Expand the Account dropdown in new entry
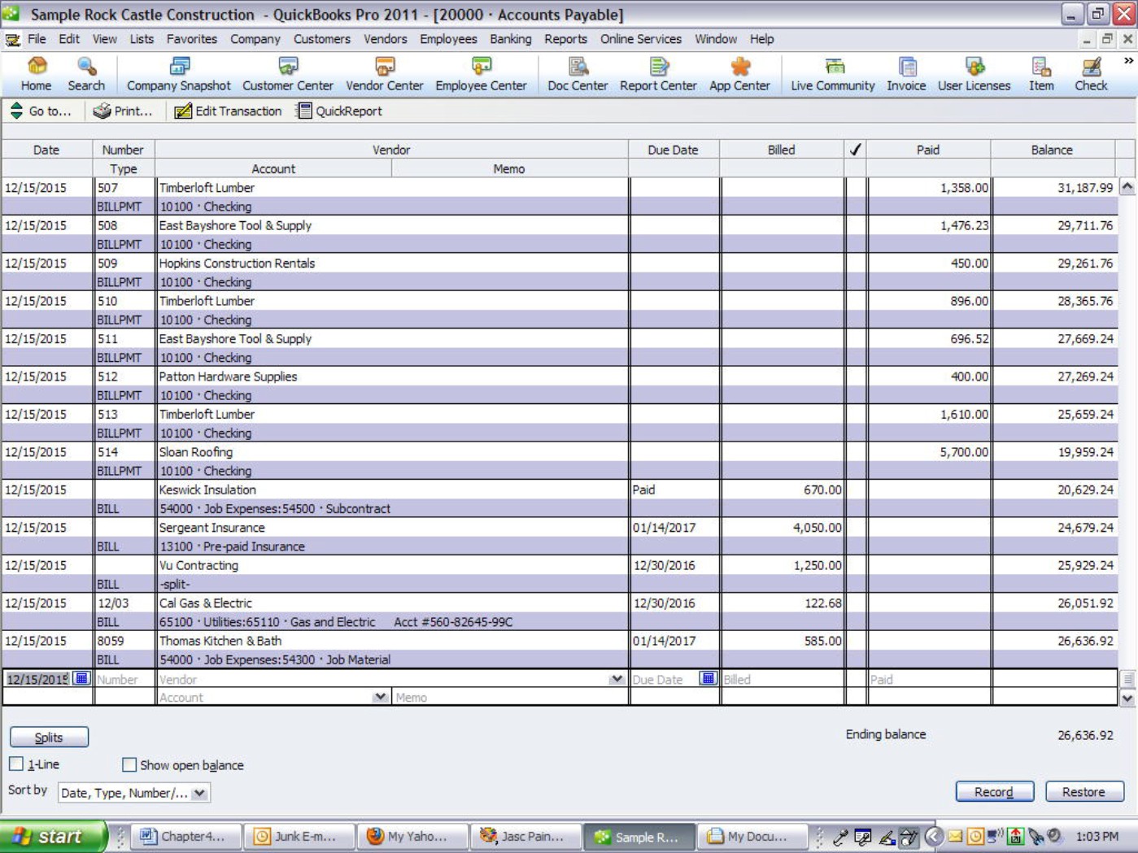Screen dimensions: 1138x853 tap(380, 697)
